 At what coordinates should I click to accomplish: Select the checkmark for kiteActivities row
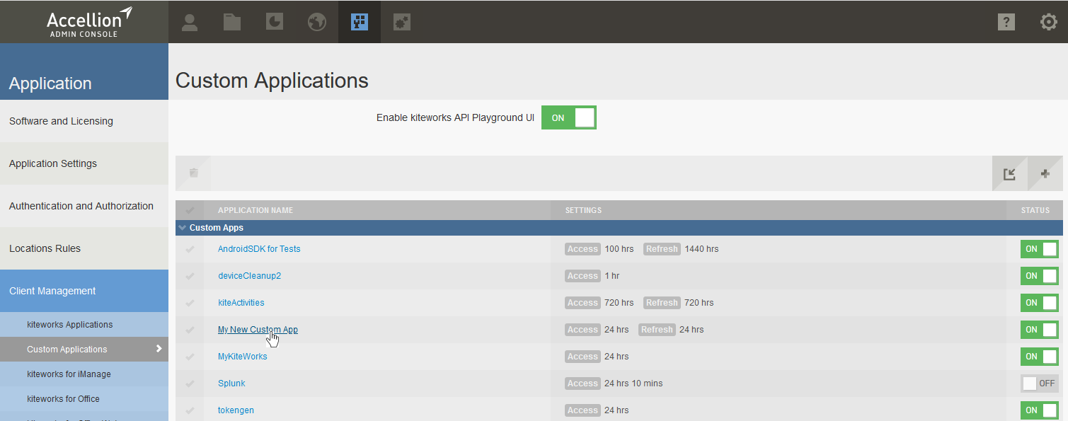point(190,303)
